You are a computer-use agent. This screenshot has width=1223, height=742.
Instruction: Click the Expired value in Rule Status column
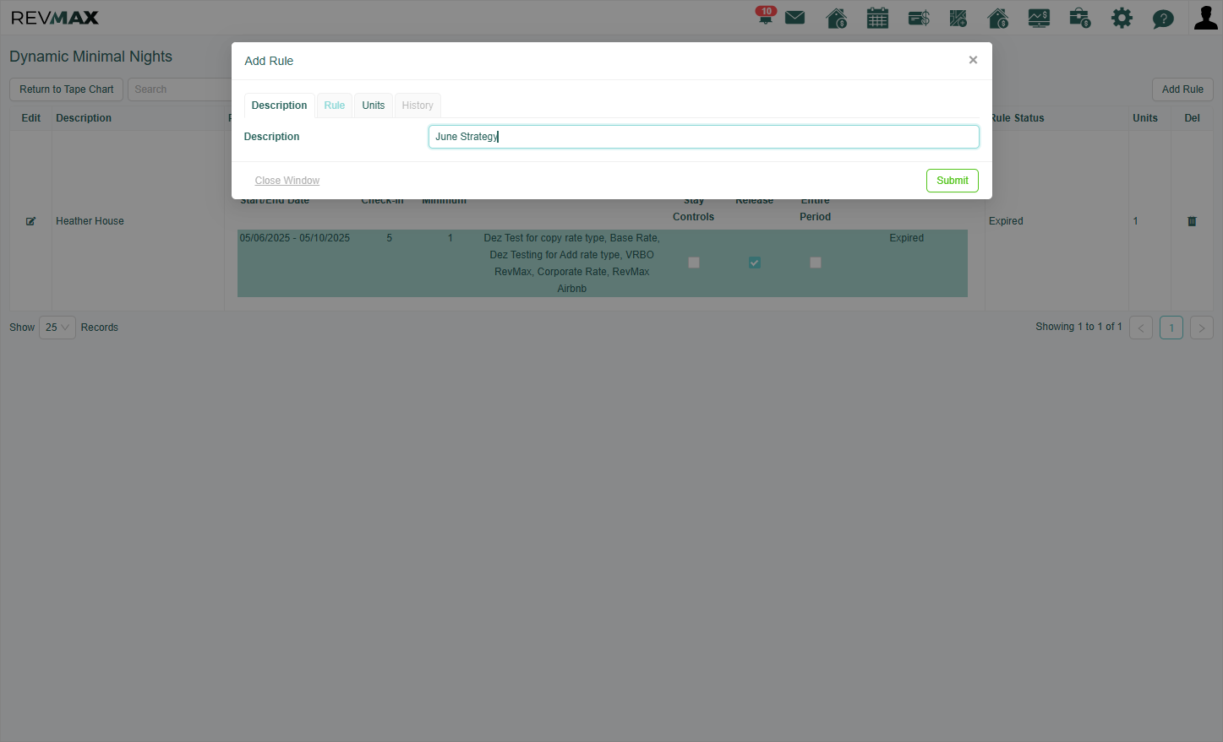[1006, 221]
